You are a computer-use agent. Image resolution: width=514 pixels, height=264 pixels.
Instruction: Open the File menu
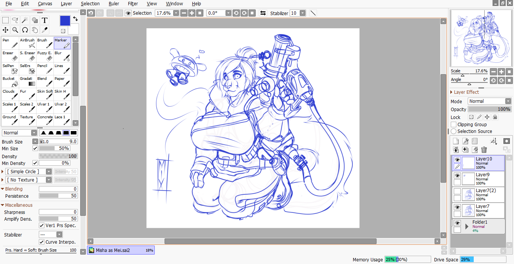click(x=9, y=3)
